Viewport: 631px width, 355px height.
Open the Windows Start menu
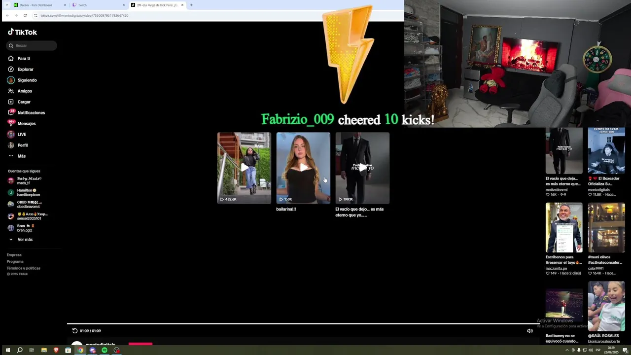pos(7,350)
